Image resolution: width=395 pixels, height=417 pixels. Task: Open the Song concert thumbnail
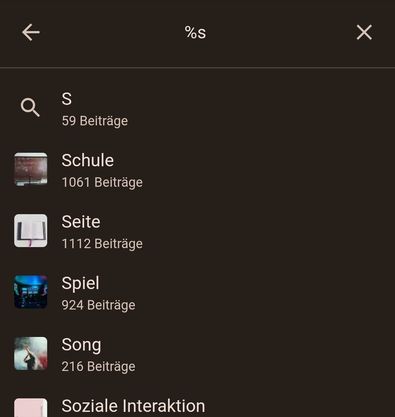[31, 353]
